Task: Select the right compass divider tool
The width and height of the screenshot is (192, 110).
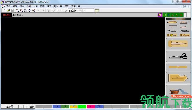Action: [184, 31]
